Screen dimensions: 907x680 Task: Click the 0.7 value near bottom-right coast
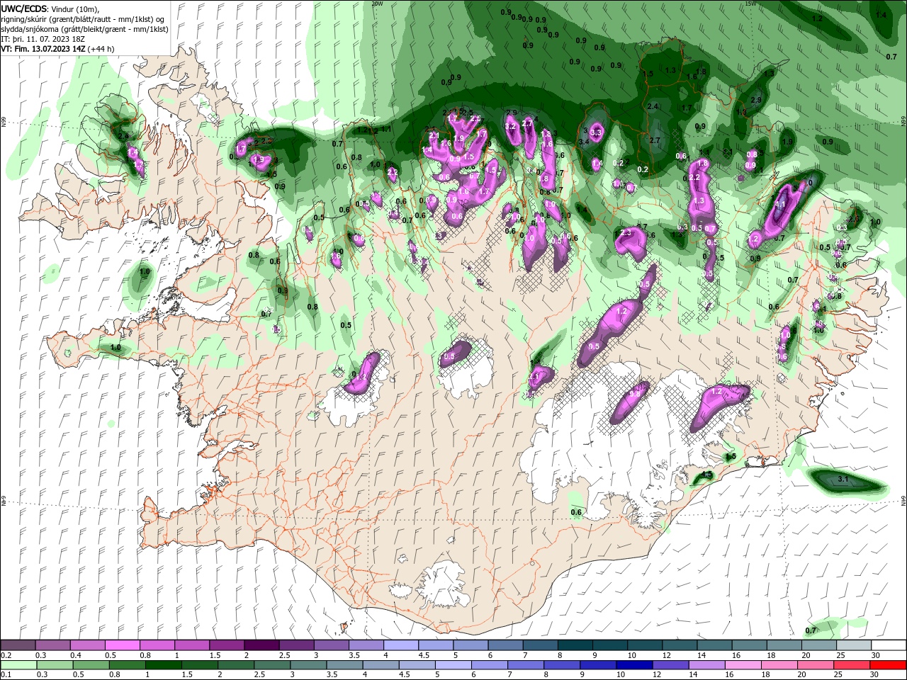[x=811, y=630]
